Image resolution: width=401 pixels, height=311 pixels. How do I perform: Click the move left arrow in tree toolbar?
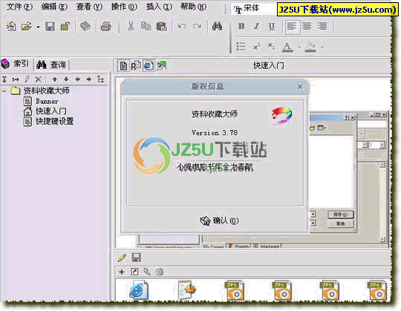pos(77,79)
